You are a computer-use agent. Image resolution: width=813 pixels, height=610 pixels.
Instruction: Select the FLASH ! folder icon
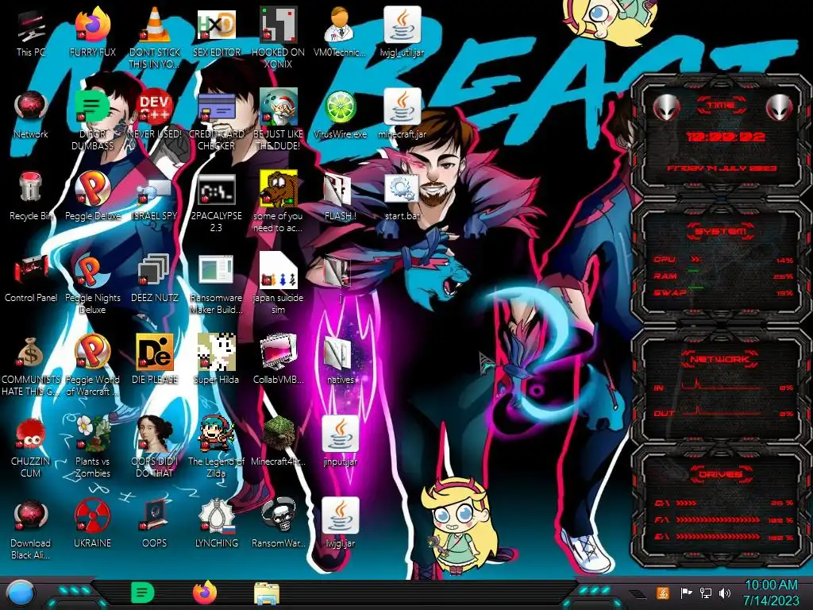[340, 197]
